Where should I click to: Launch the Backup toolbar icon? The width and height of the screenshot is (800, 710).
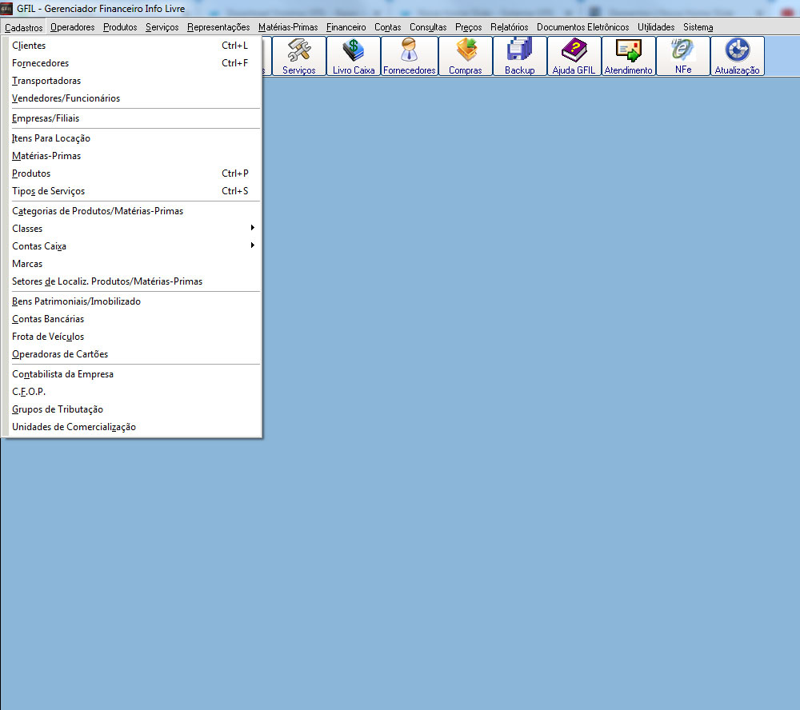[x=520, y=56]
